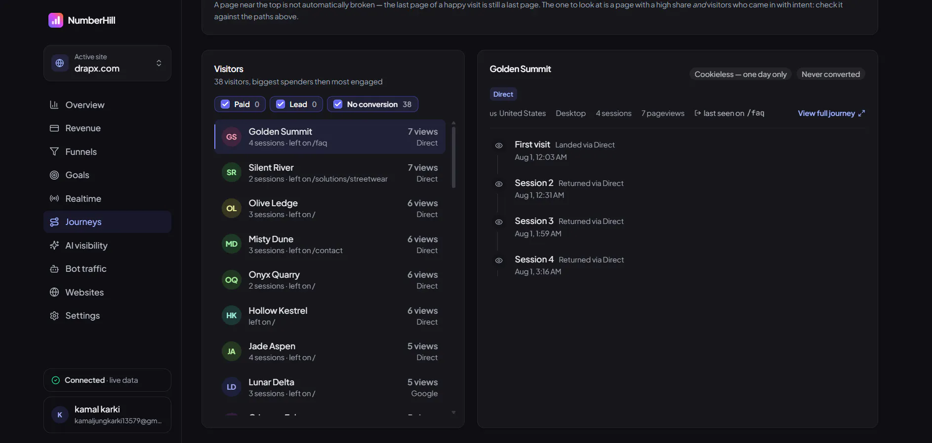Image resolution: width=932 pixels, height=443 pixels.
Task: Click the Goals target icon
Action: (54, 175)
